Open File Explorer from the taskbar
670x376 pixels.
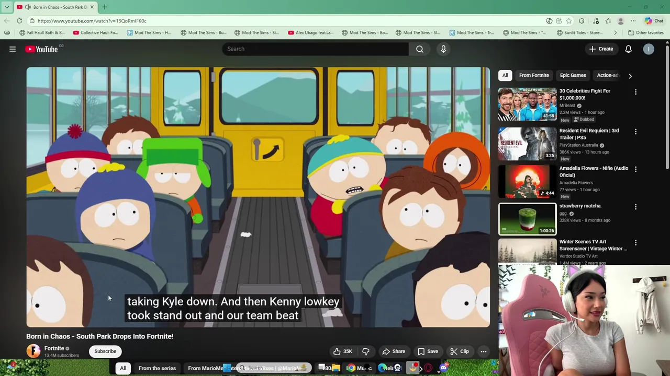[x=336, y=368]
